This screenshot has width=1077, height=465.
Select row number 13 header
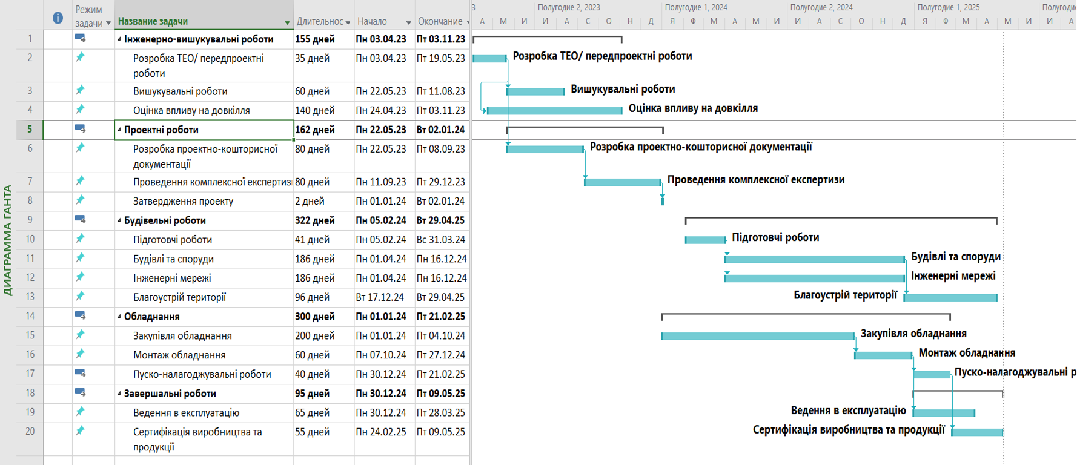tap(30, 297)
